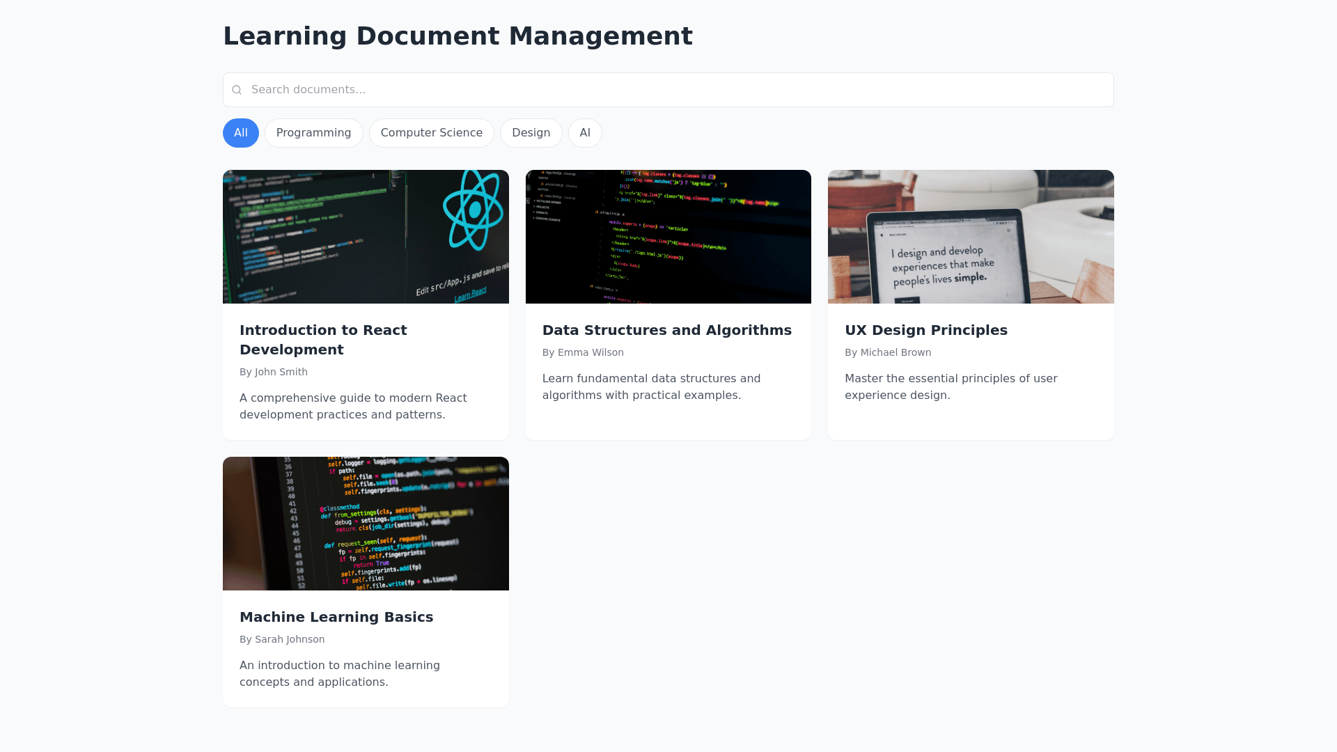This screenshot has width=1337, height=752.
Task: Filter by Design category
Action: point(531,133)
